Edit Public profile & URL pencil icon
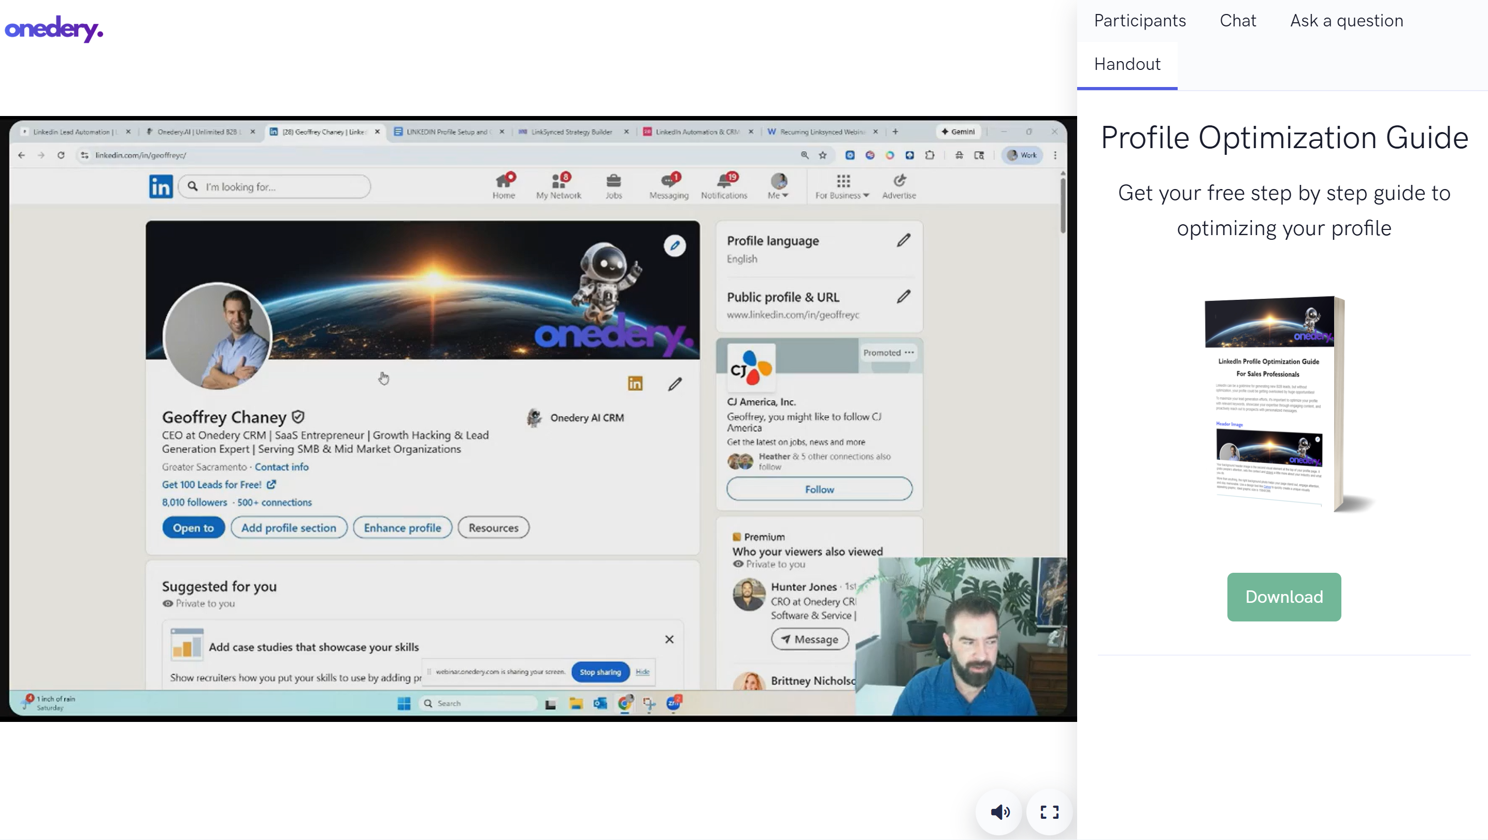This screenshot has width=1488, height=840. pyautogui.click(x=904, y=297)
